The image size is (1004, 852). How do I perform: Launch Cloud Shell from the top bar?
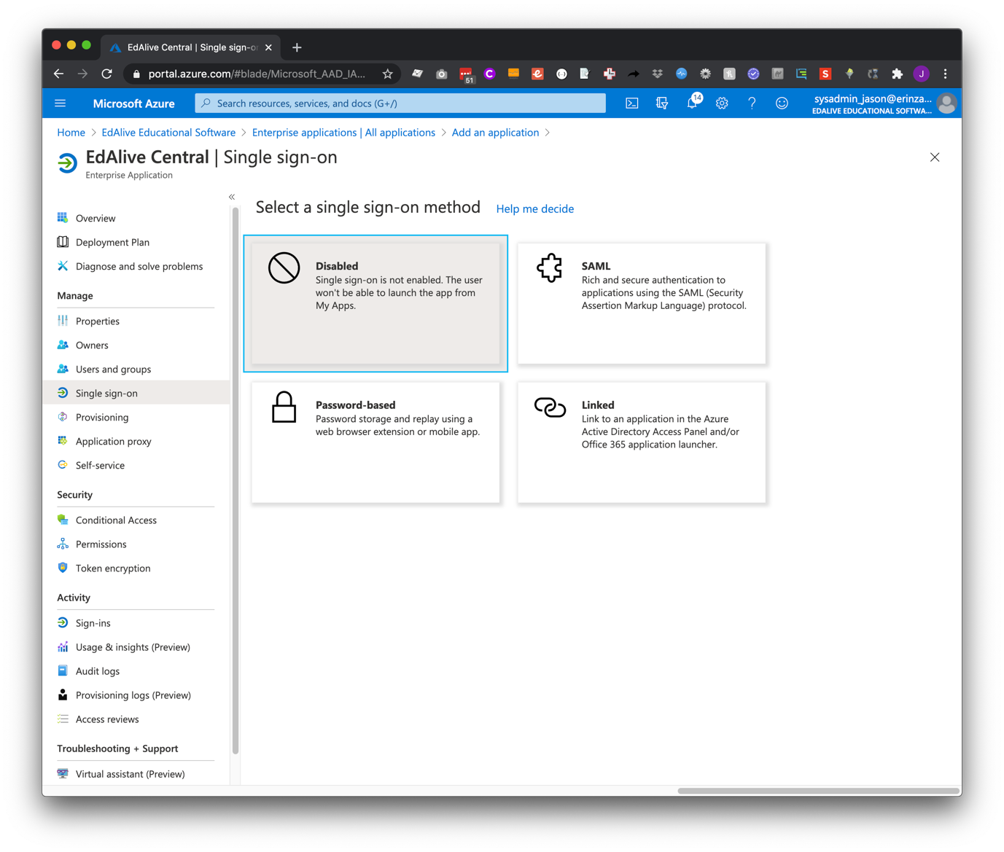click(632, 103)
